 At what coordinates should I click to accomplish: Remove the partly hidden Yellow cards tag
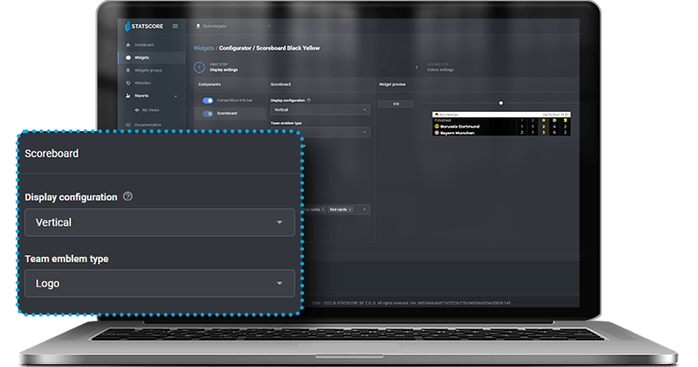pos(322,209)
